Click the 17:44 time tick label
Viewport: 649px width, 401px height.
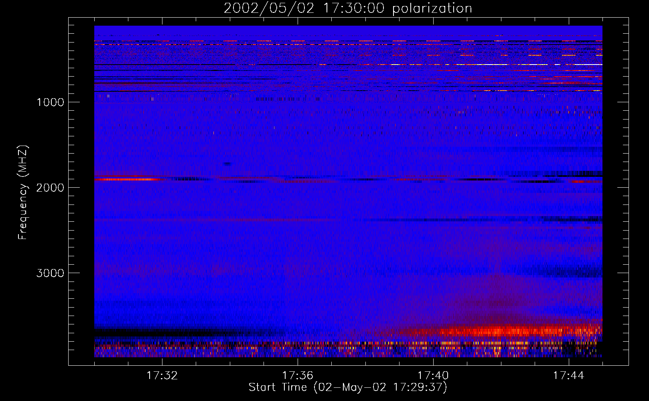pyautogui.click(x=569, y=376)
